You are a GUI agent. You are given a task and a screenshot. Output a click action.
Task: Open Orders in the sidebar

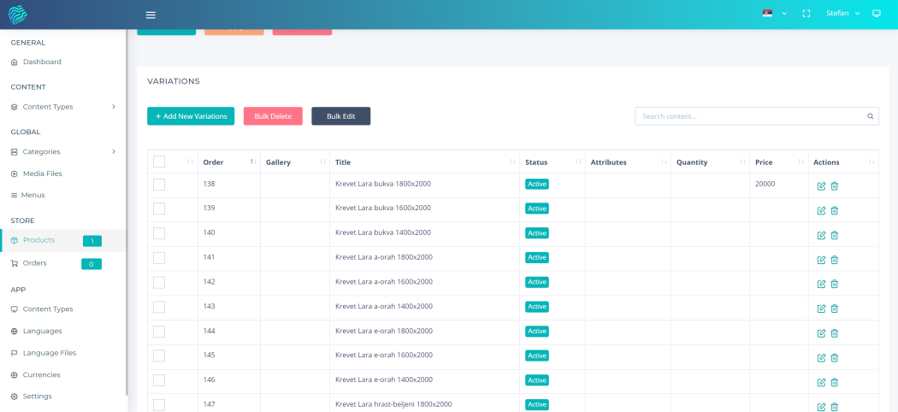35,263
